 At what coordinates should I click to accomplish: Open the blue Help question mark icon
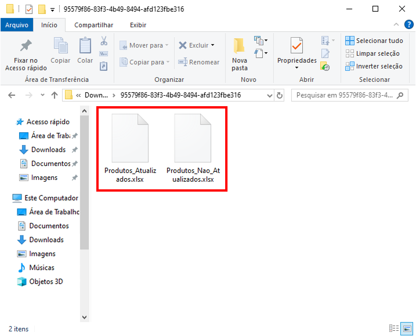(408, 25)
